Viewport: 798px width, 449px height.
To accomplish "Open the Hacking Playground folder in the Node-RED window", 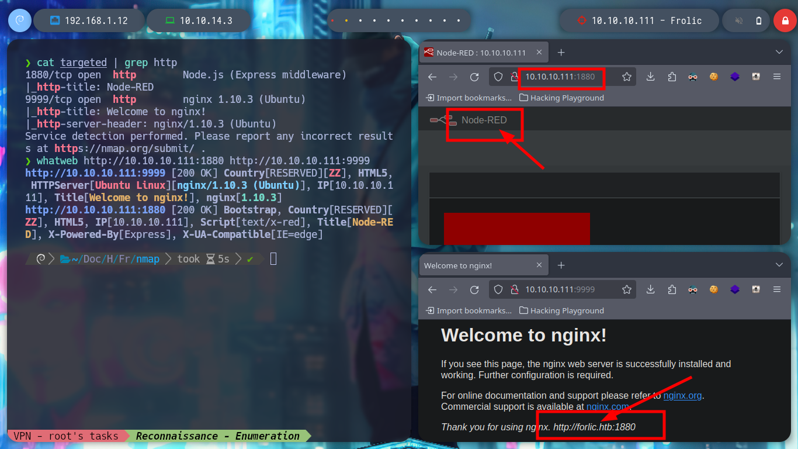I will [561, 98].
